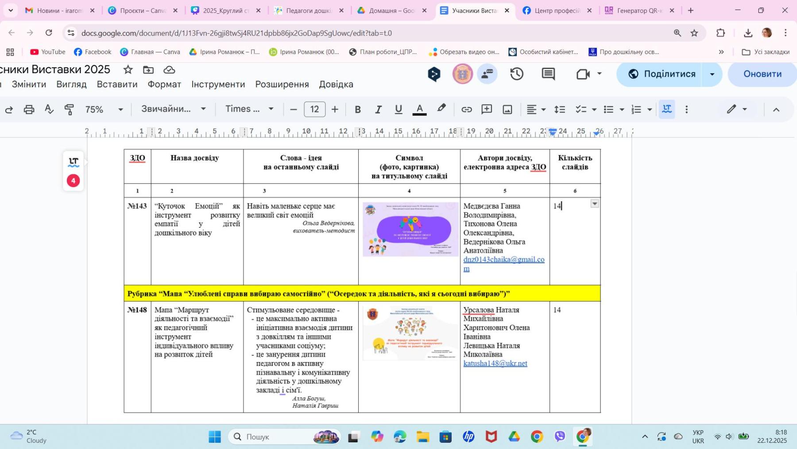
Task: Open version history clock icon
Action: click(517, 74)
